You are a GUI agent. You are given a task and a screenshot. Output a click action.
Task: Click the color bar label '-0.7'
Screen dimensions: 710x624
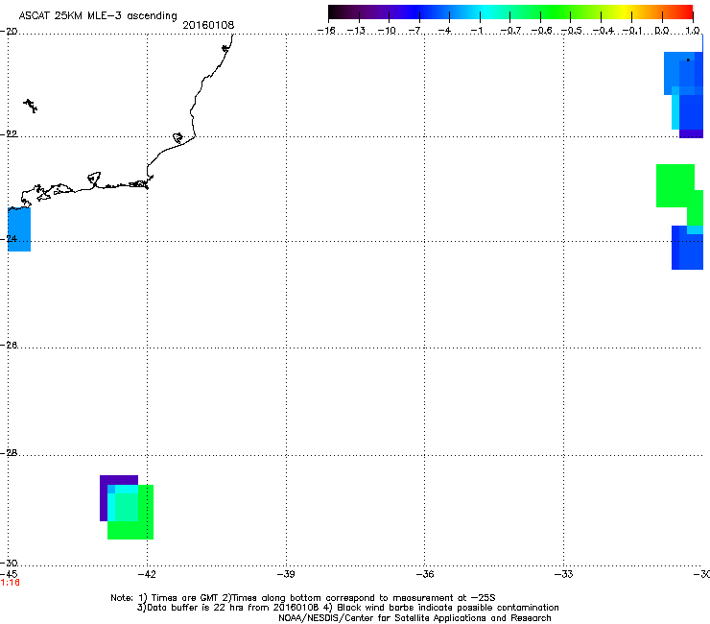pos(510,31)
